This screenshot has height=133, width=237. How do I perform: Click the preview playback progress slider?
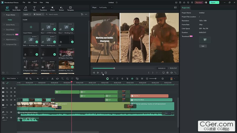(x=124, y=68)
